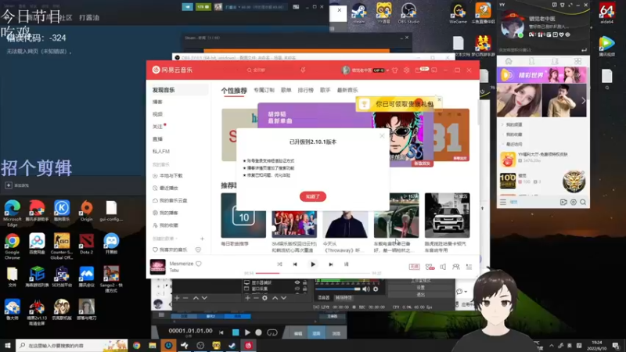Viewport: 626px width, 352px height.
Task: Toggle shuffle play mode
Action: coord(279,264)
